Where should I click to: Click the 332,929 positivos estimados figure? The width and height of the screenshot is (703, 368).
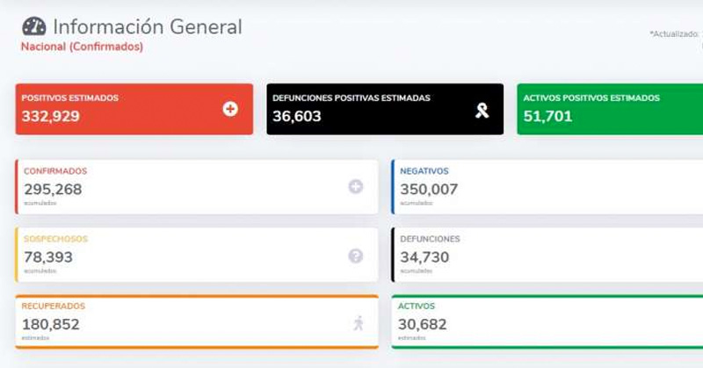pyautogui.click(x=50, y=116)
